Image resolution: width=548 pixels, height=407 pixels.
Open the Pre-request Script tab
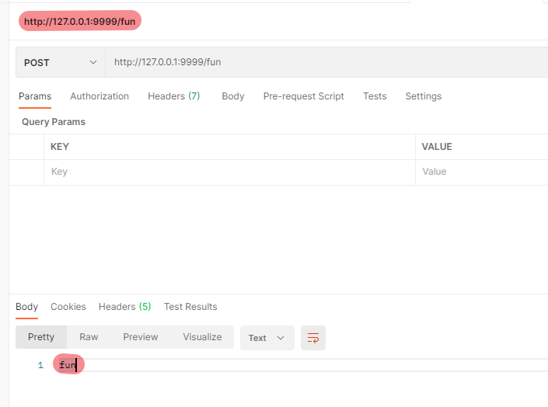click(304, 96)
